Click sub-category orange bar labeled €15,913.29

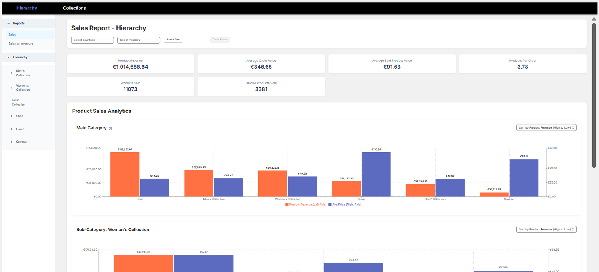[x=143, y=263]
